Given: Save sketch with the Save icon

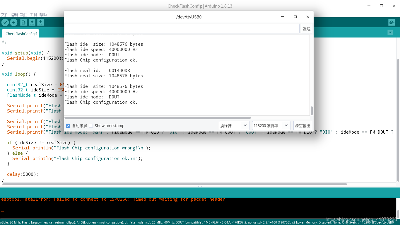Looking at the screenshot, I should click(x=40, y=22).
